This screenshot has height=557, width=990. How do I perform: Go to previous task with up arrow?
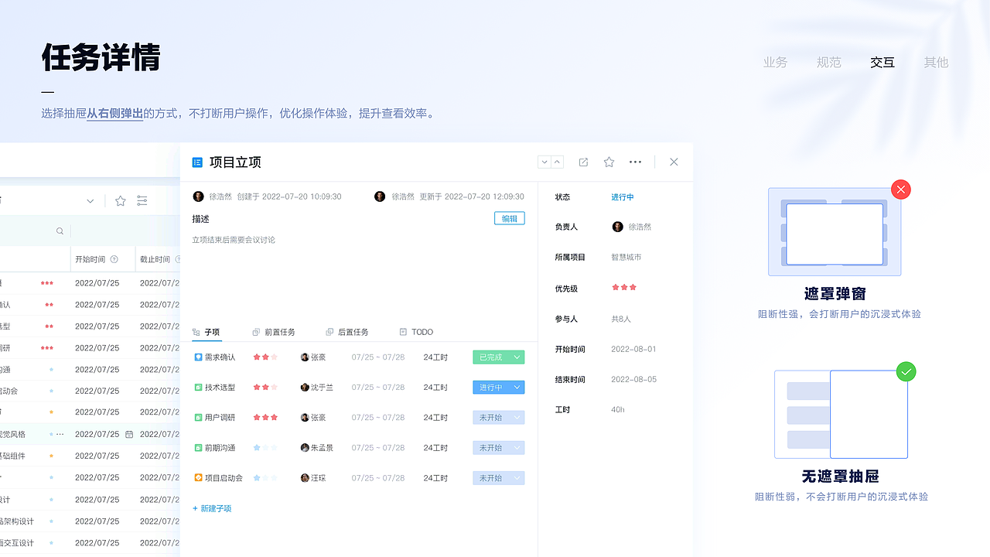[558, 162]
